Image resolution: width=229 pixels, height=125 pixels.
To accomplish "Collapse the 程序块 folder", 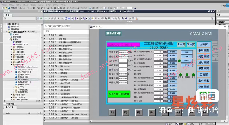I will coord(9,39).
